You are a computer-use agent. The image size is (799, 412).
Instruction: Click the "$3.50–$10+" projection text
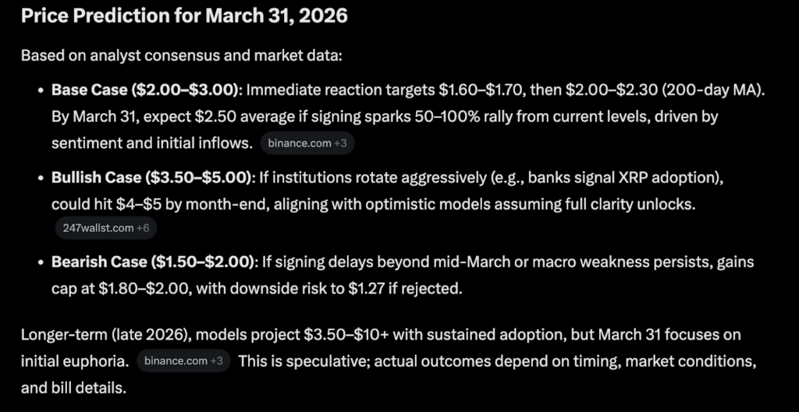coord(347,334)
